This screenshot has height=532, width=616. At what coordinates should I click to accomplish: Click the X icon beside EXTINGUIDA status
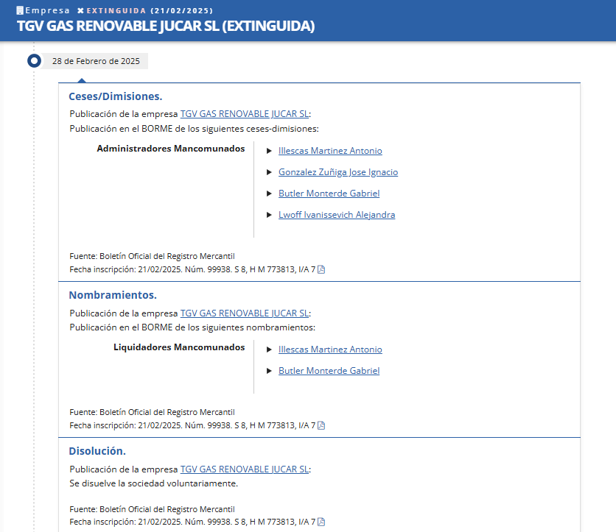point(80,10)
